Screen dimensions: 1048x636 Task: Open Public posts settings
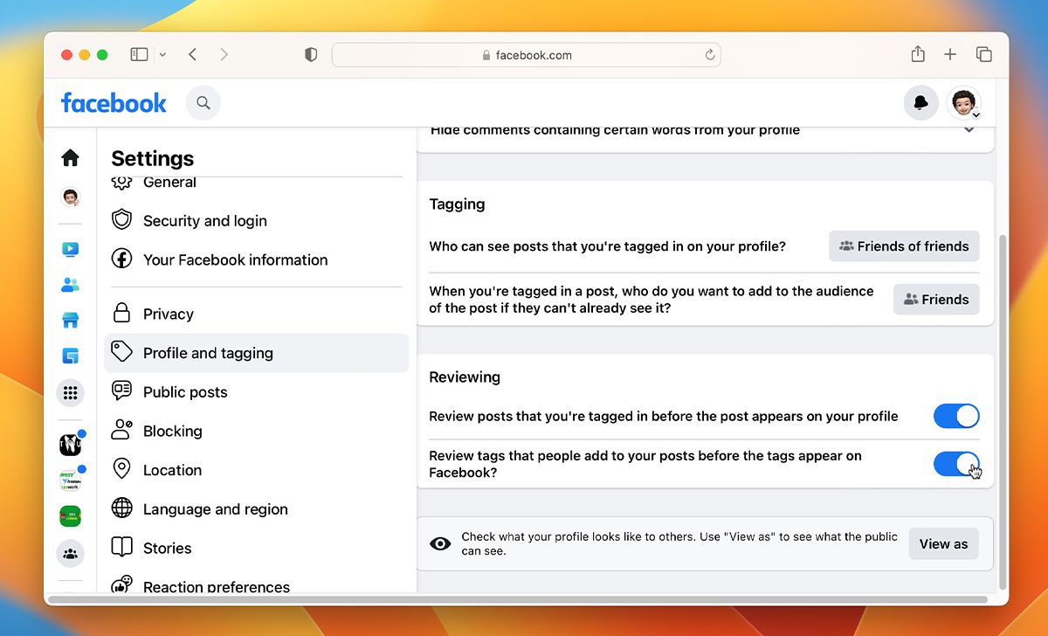point(256,392)
